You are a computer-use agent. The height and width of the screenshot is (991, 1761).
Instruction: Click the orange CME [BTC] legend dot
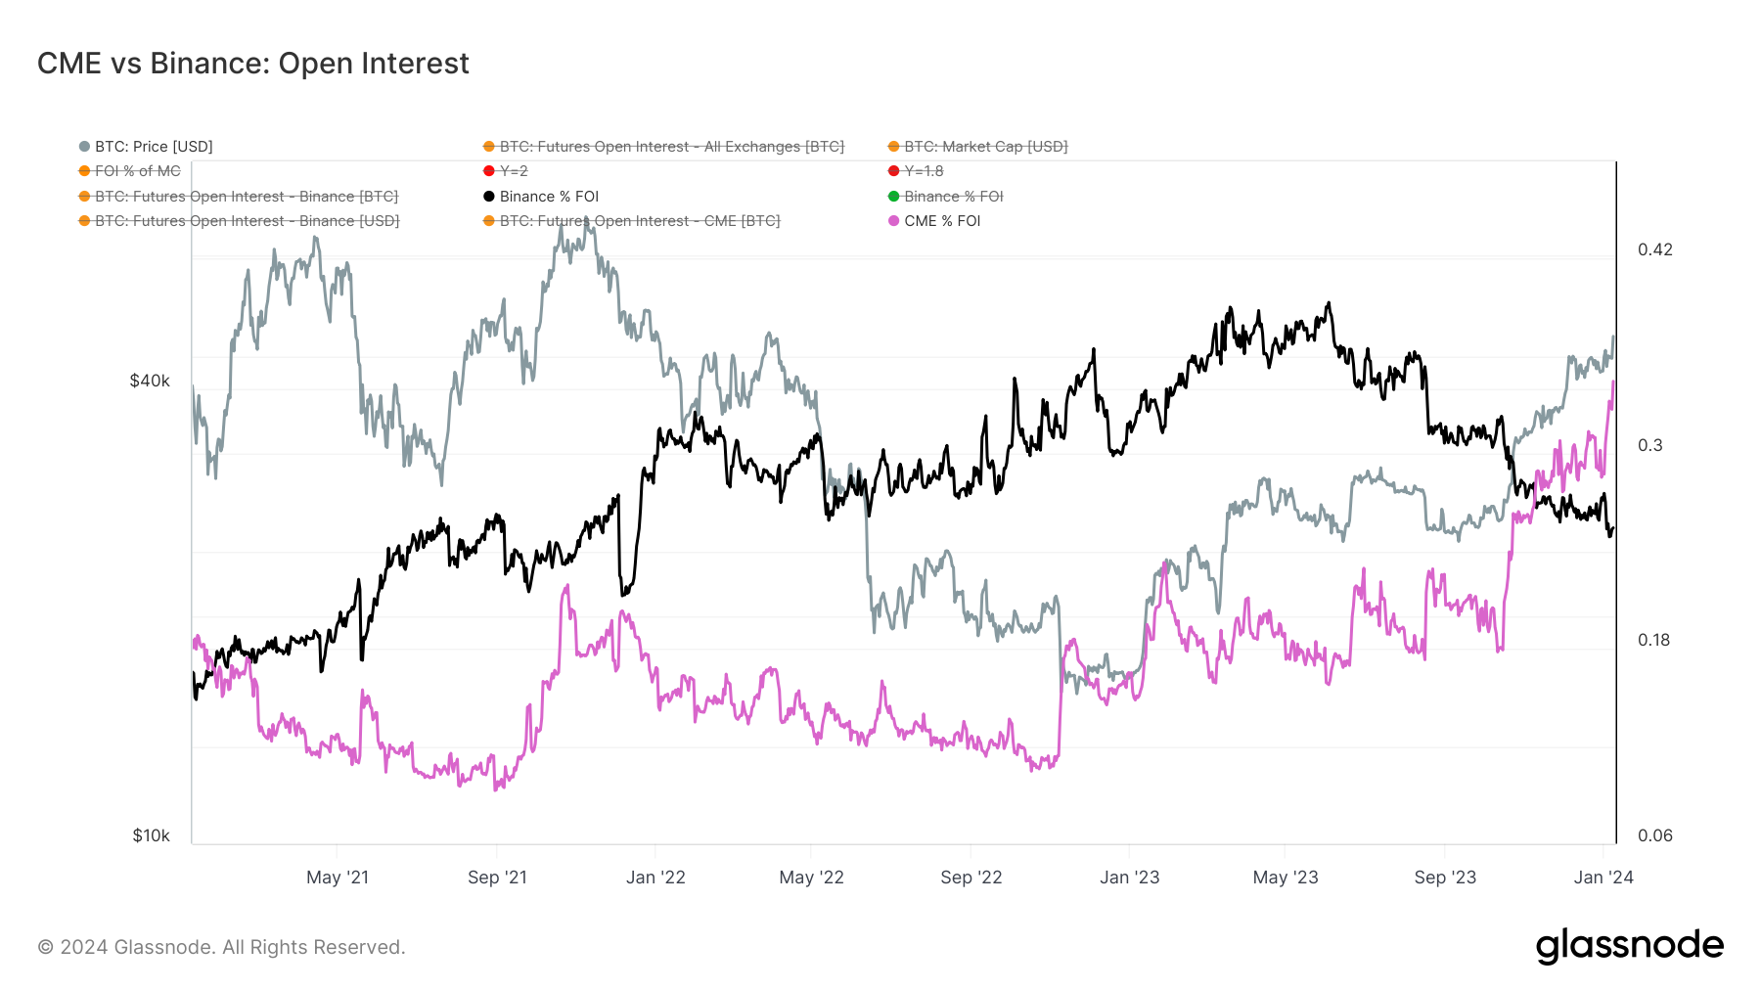coord(489,221)
